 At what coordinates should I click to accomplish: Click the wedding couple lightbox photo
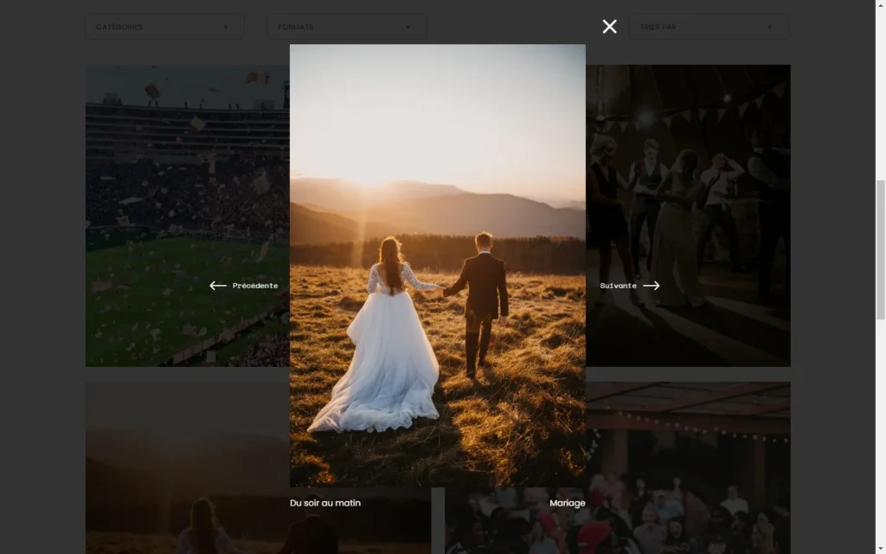tap(437, 266)
